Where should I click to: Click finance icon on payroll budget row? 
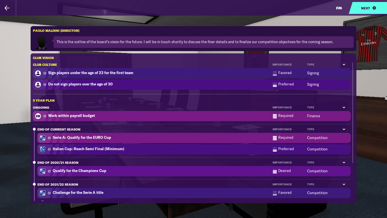point(38,116)
